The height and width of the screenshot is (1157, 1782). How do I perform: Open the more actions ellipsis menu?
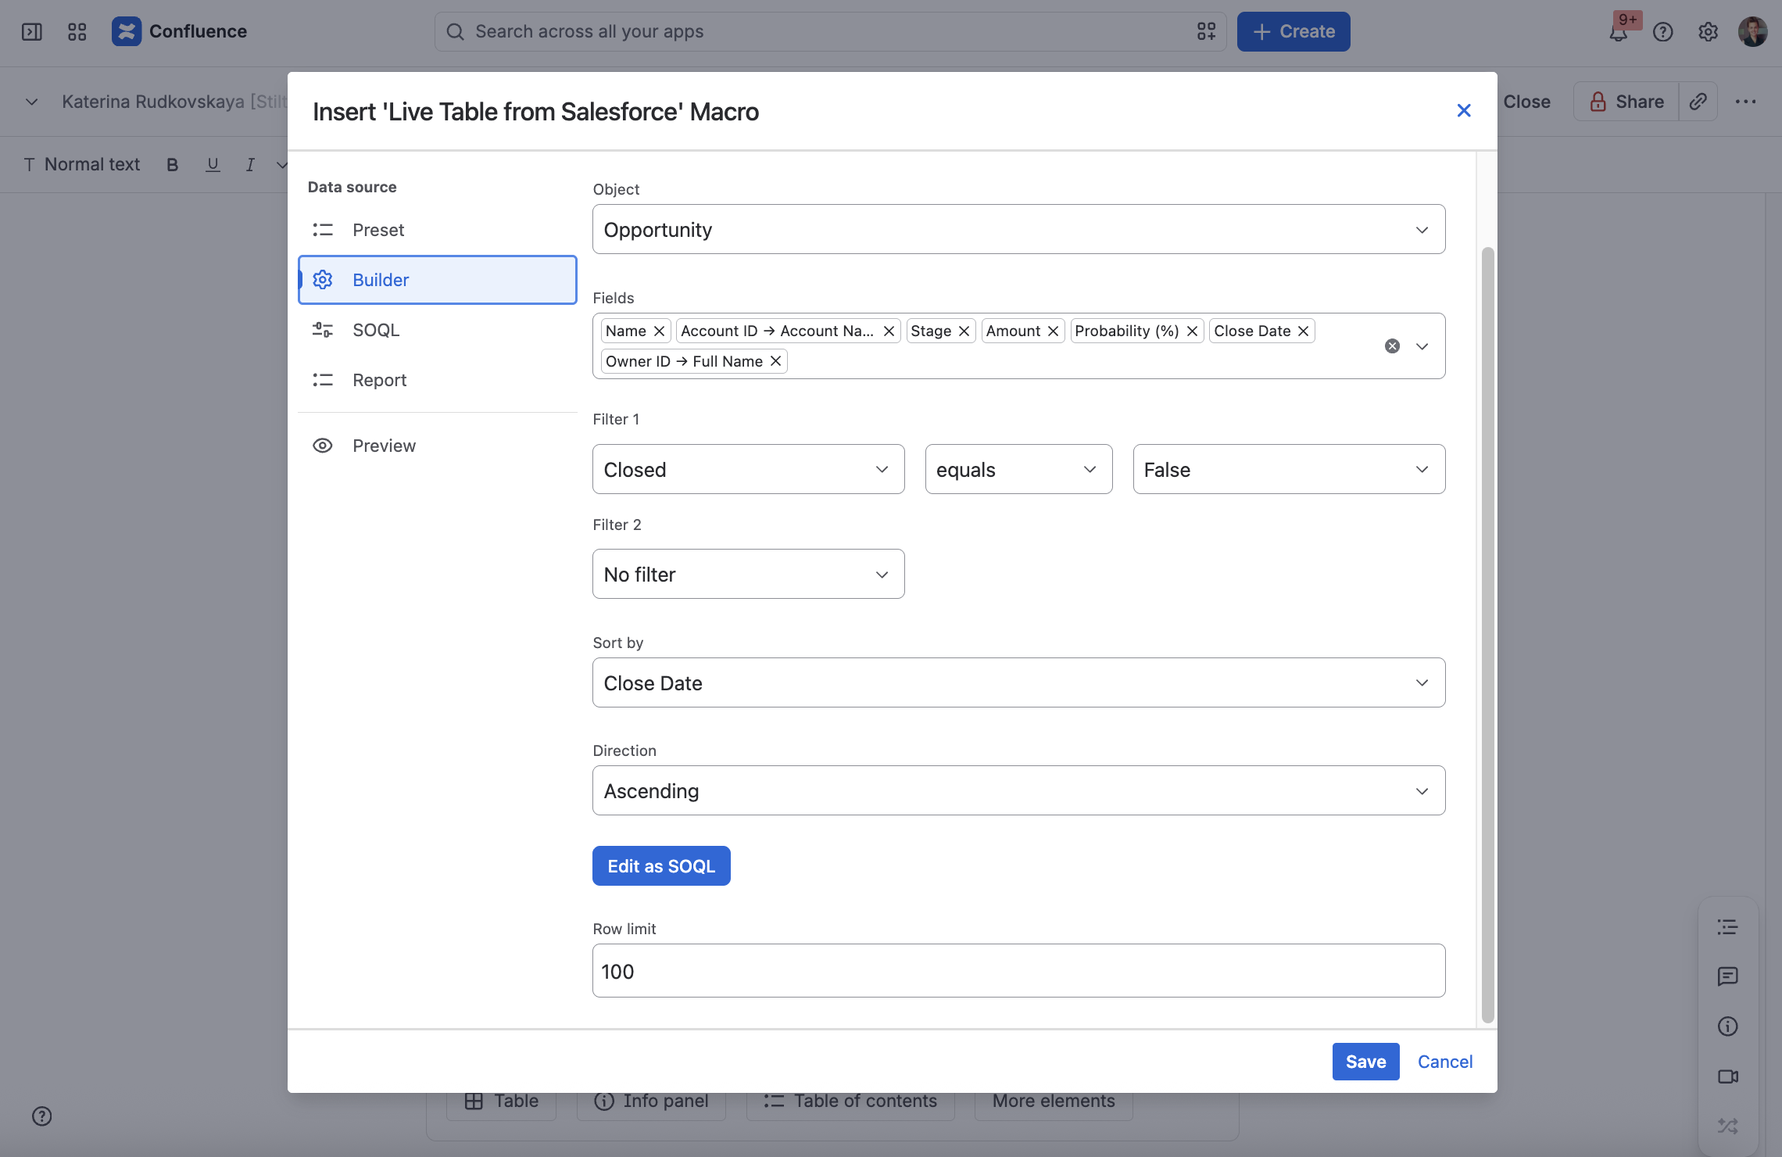(1745, 102)
